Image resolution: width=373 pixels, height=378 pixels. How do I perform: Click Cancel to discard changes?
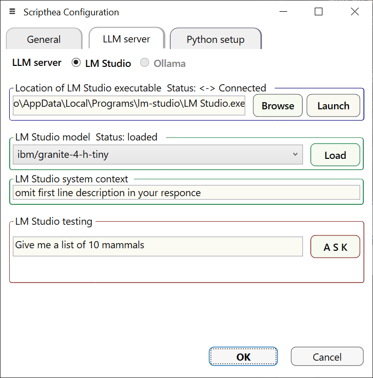(x=327, y=357)
